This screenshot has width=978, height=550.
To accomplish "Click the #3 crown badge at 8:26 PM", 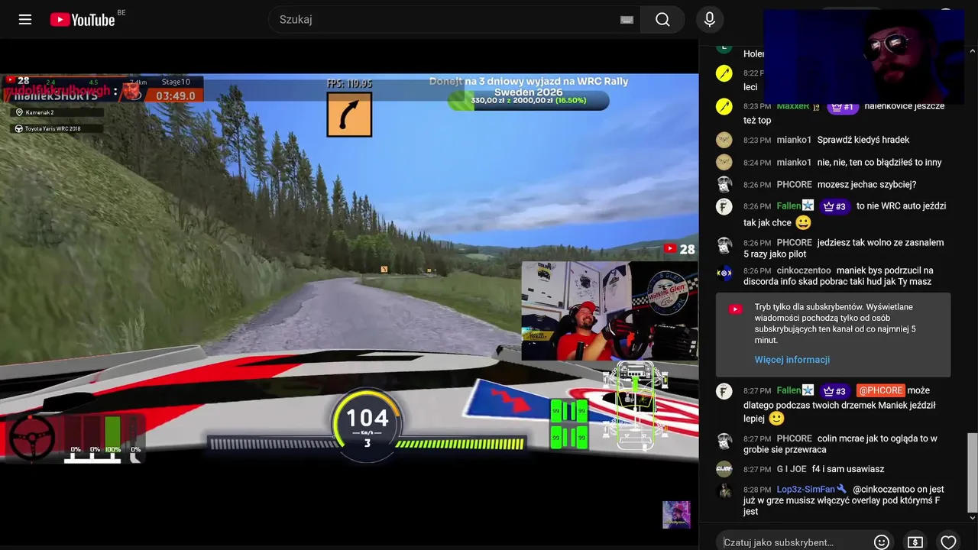I will point(834,206).
